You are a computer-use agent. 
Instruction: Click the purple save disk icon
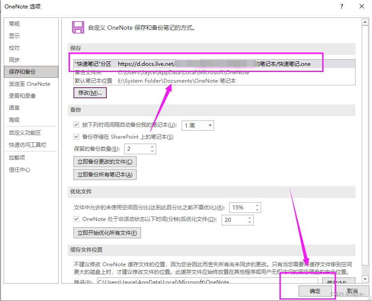[78, 27]
